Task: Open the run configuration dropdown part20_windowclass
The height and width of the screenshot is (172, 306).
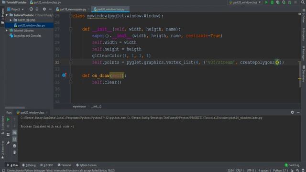Action: 245,2
